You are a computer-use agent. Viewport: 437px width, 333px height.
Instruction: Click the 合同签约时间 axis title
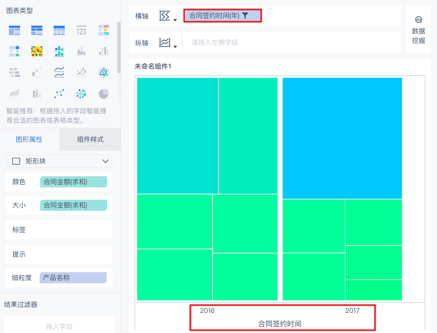[280, 324]
